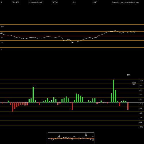
Task: Click the '(Insperity, Inc.) MunafaSutra.com' title text
Action: [125, 2]
